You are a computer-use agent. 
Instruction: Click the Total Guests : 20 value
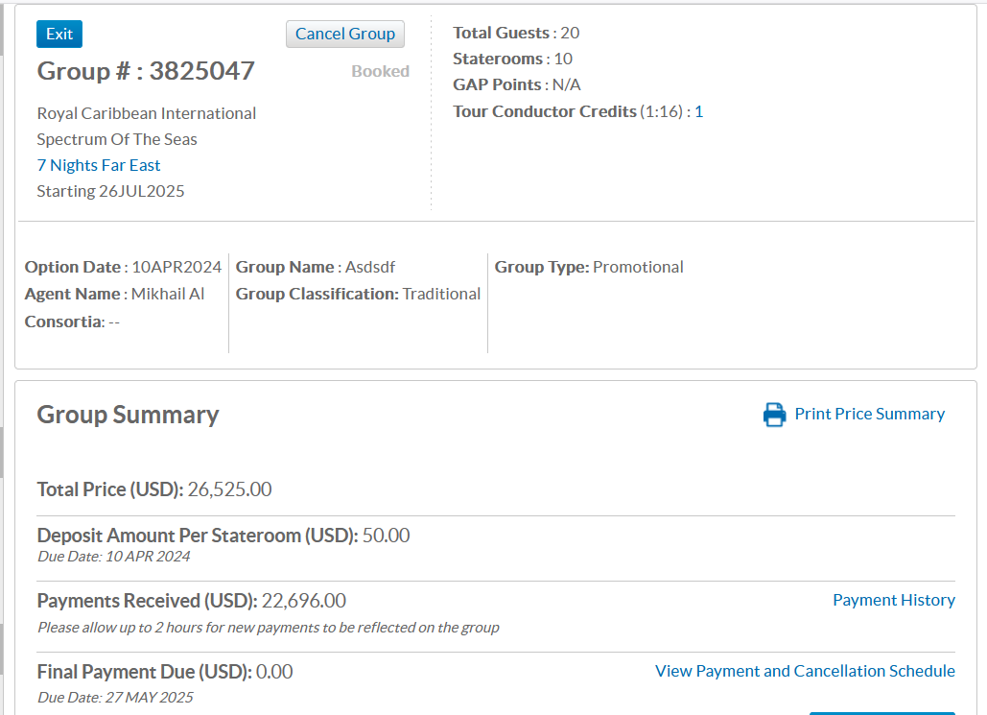click(x=516, y=33)
